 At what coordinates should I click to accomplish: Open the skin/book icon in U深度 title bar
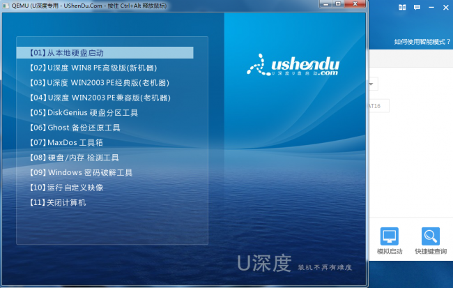(x=402, y=8)
